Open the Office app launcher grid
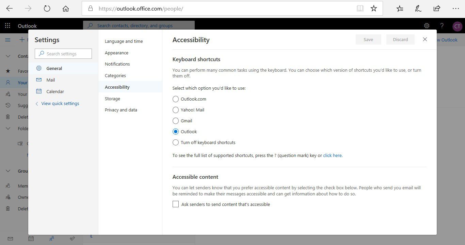The image size is (465, 245). click(x=7, y=26)
